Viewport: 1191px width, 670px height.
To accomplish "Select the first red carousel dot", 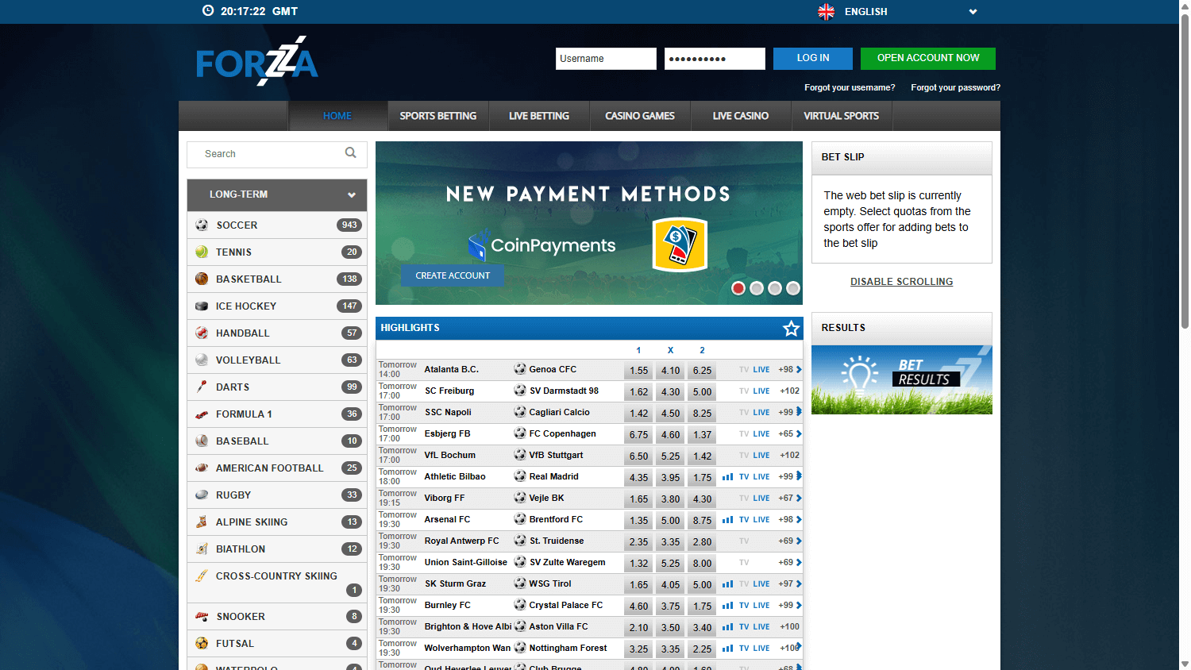I will [x=738, y=288].
